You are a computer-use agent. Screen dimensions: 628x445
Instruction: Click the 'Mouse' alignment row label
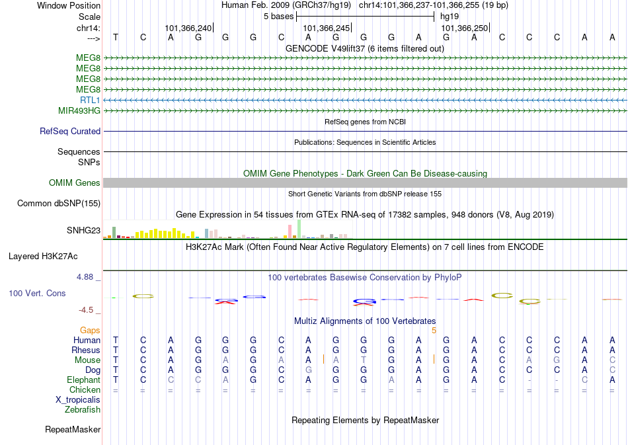pyautogui.click(x=88, y=360)
